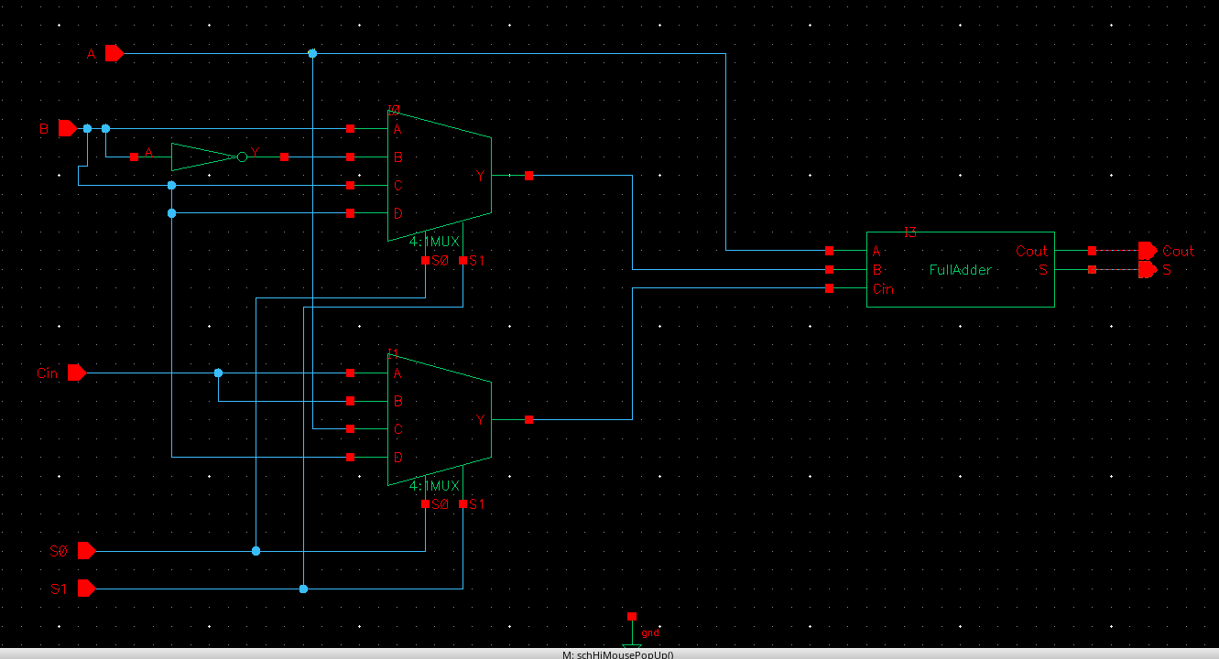The image size is (1219, 659).
Task: Select the FullAdder B input terminal
Action: [x=829, y=270]
